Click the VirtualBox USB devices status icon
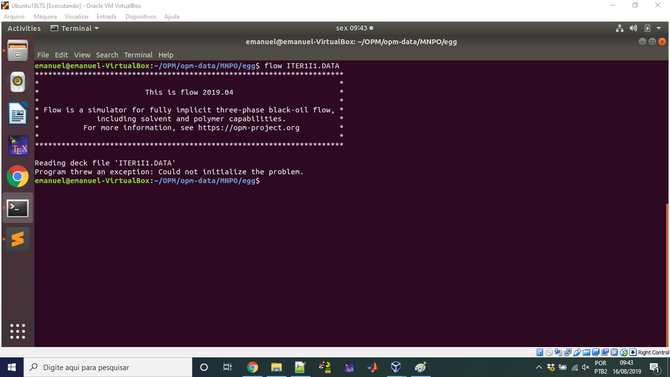 click(x=577, y=352)
